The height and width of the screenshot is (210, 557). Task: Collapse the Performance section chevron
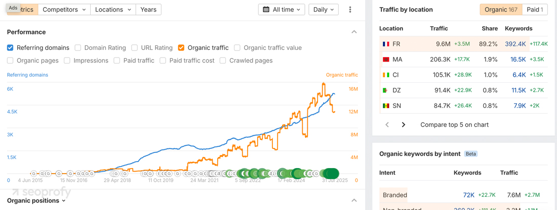(x=354, y=32)
